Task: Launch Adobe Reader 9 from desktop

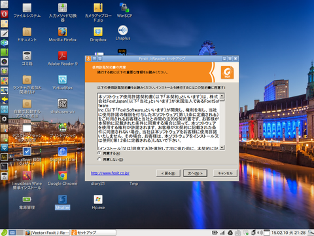Action: 63,58
